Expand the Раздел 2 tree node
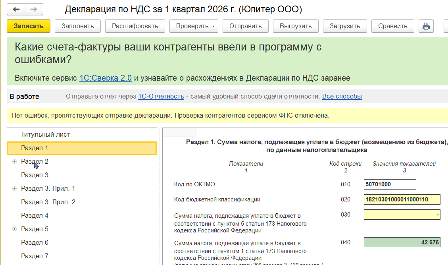The height and width of the screenshot is (265, 448). coord(15,162)
